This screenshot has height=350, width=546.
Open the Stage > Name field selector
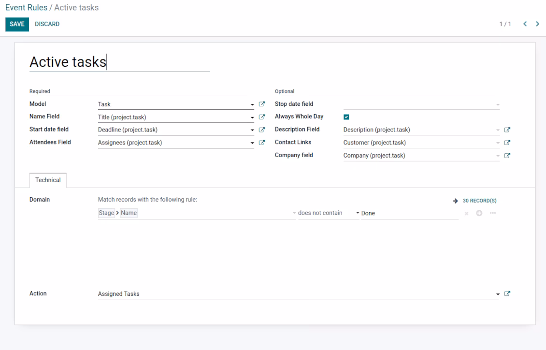tap(197, 213)
